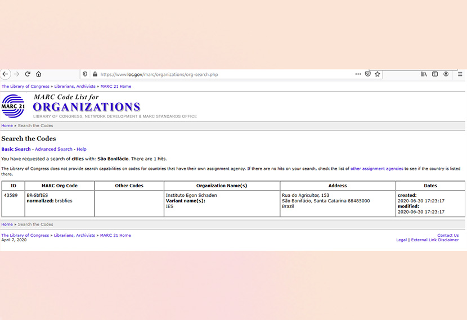This screenshot has height=320, width=467.
Task: Open the External Link Disclaimer link
Action: click(435, 240)
